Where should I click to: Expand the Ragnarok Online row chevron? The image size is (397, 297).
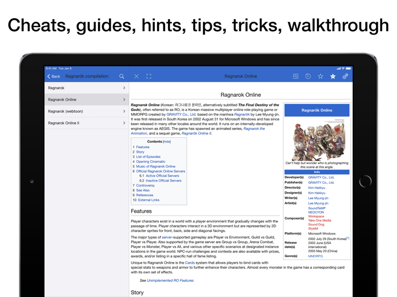point(124,100)
